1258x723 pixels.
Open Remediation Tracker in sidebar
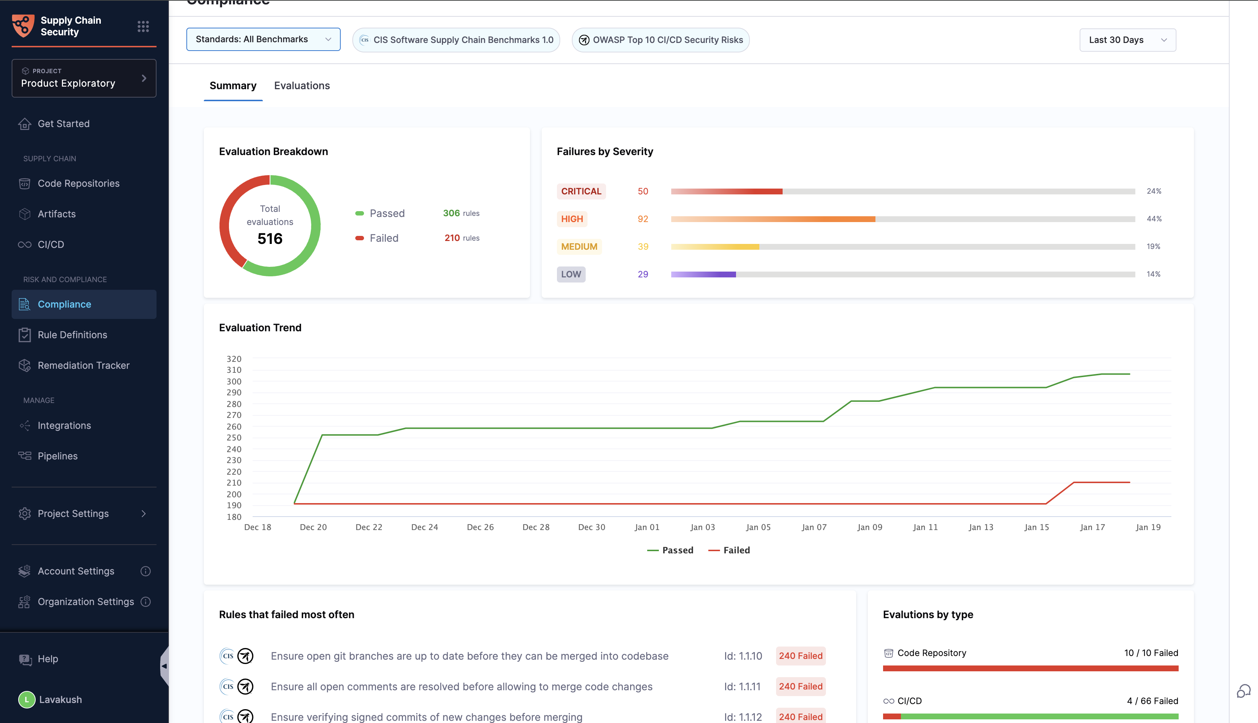click(83, 366)
